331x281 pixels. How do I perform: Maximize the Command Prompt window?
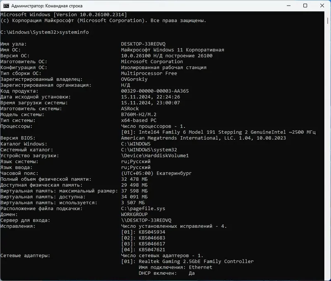[x=305, y=6]
